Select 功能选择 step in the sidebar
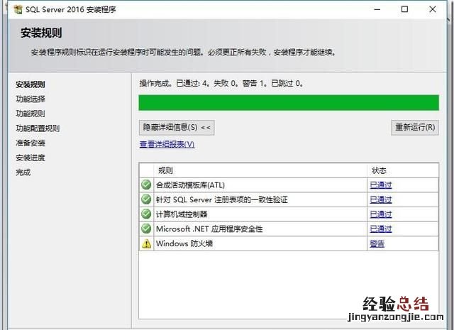Viewport: 454px width, 330px height. coord(31,99)
